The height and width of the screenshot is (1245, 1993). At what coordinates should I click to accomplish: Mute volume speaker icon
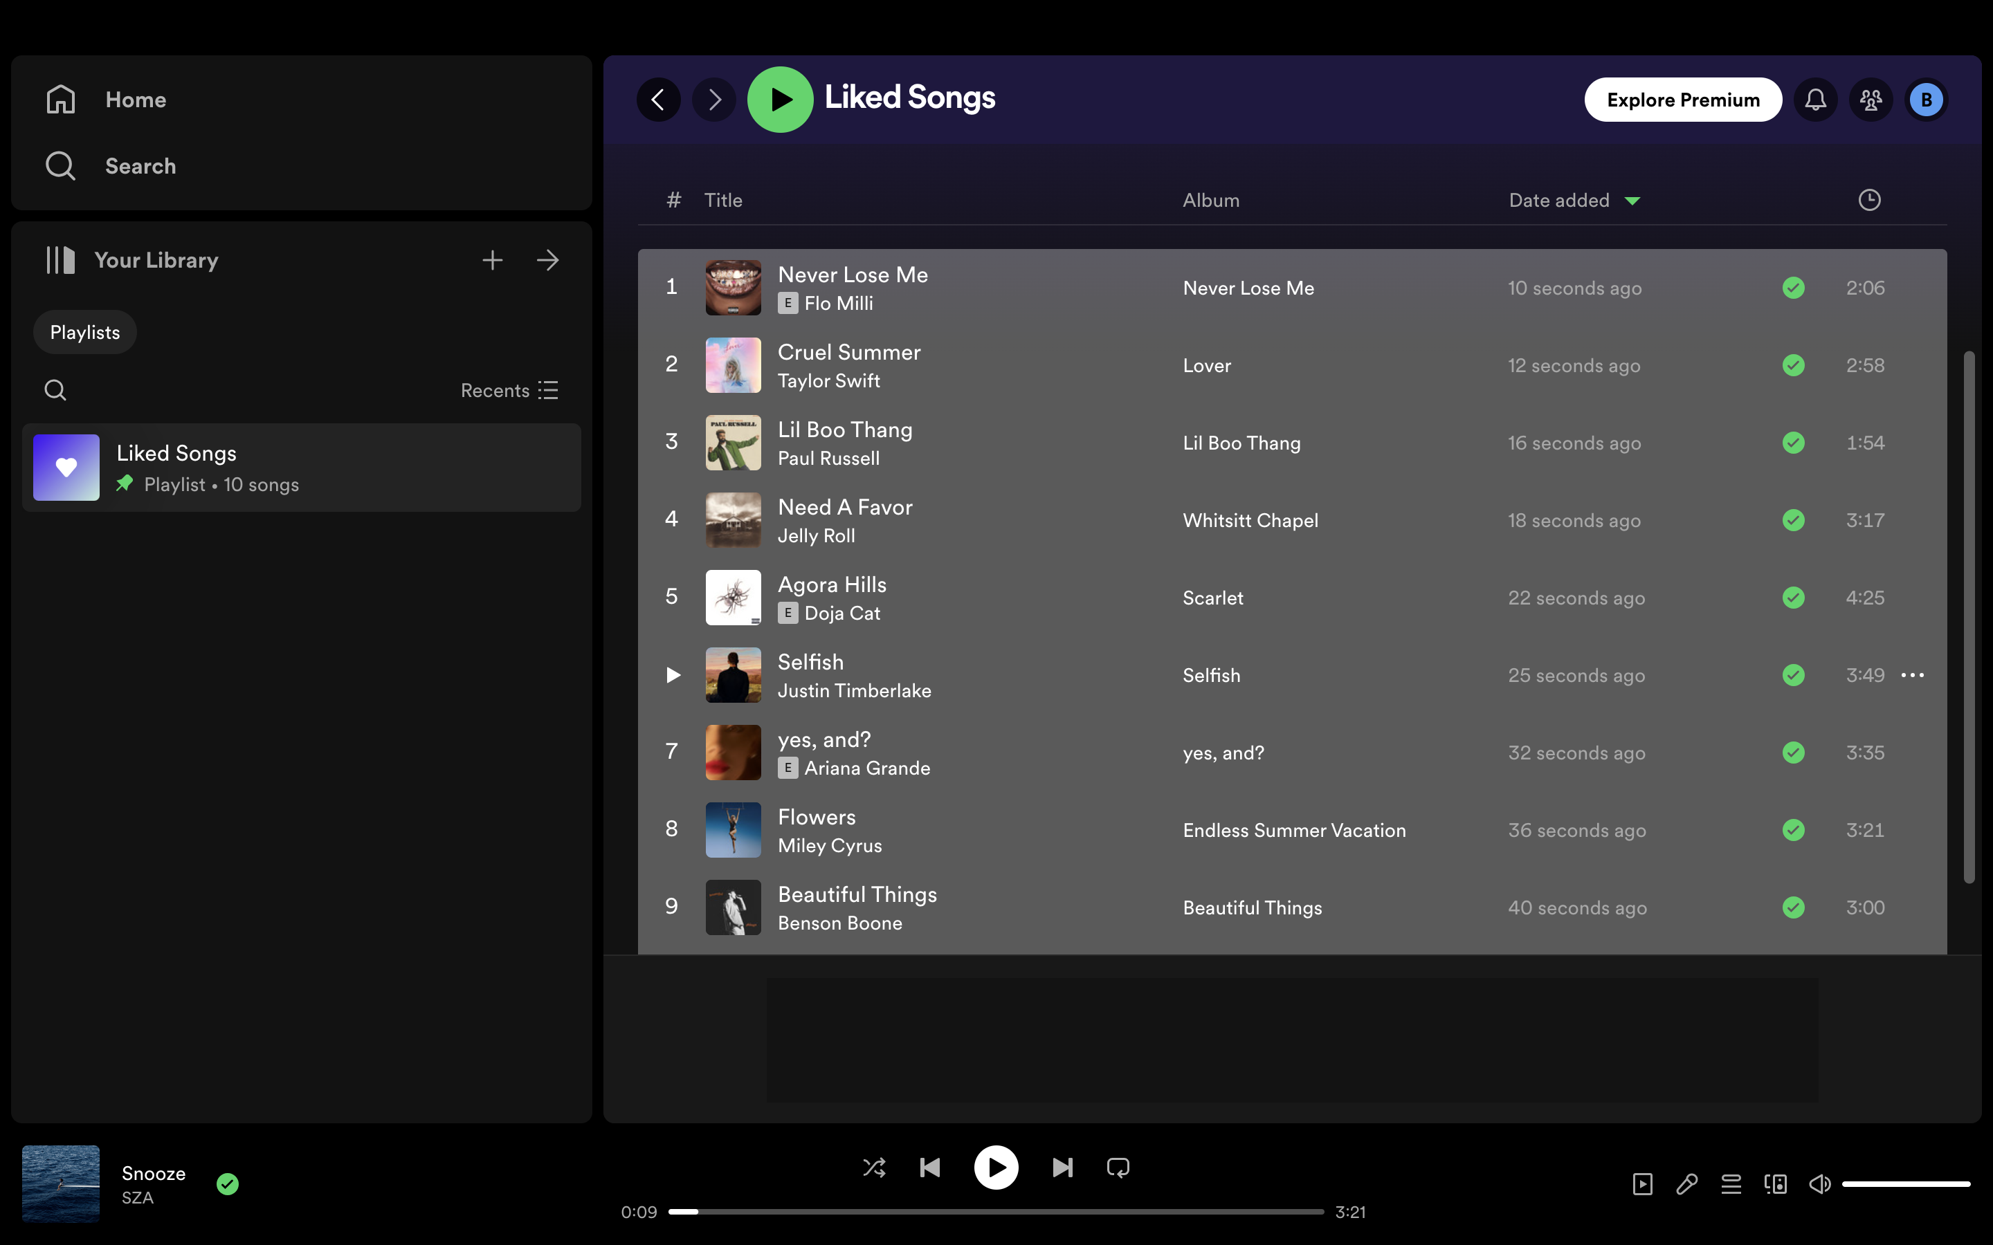1819,1184
